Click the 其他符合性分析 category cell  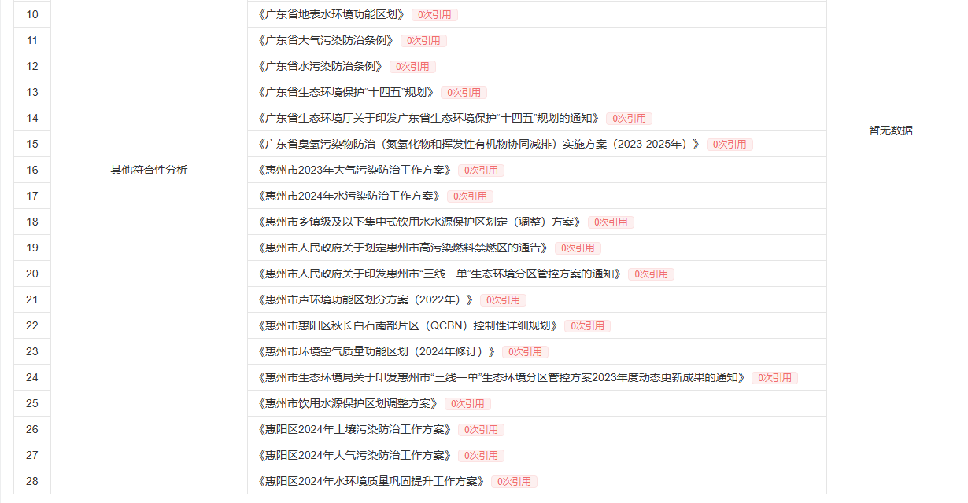149,170
